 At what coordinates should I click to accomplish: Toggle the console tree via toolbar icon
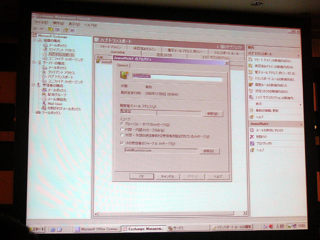pos(57,30)
